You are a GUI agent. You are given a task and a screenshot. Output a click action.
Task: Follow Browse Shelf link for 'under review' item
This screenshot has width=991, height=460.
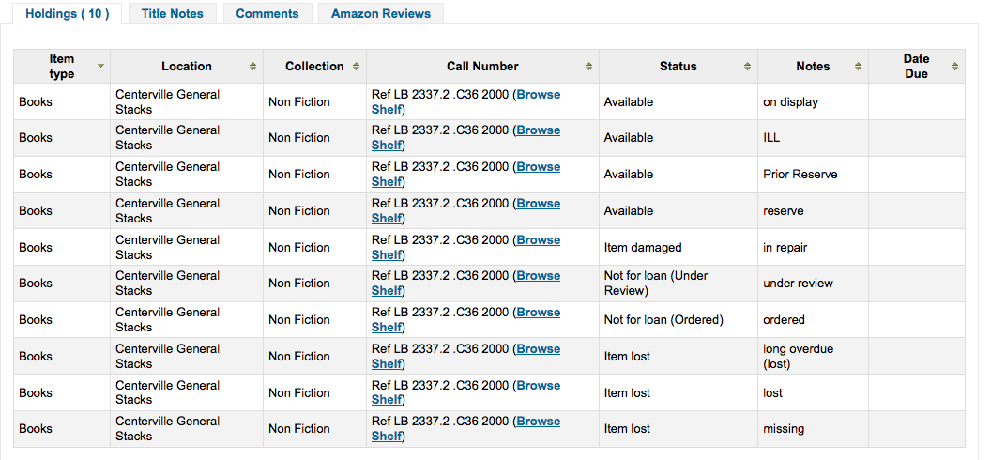(538, 276)
